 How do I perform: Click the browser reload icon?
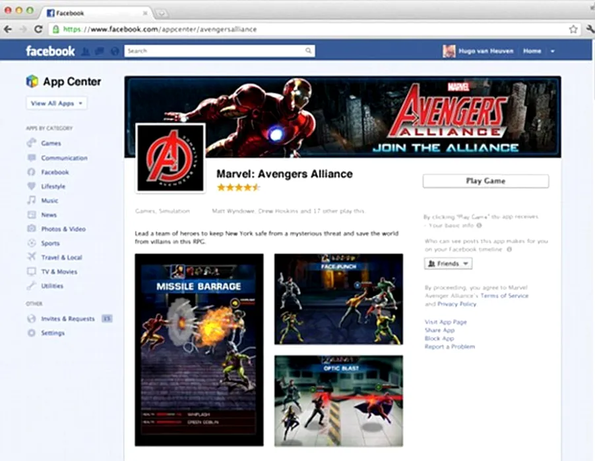[x=38, y=30]
